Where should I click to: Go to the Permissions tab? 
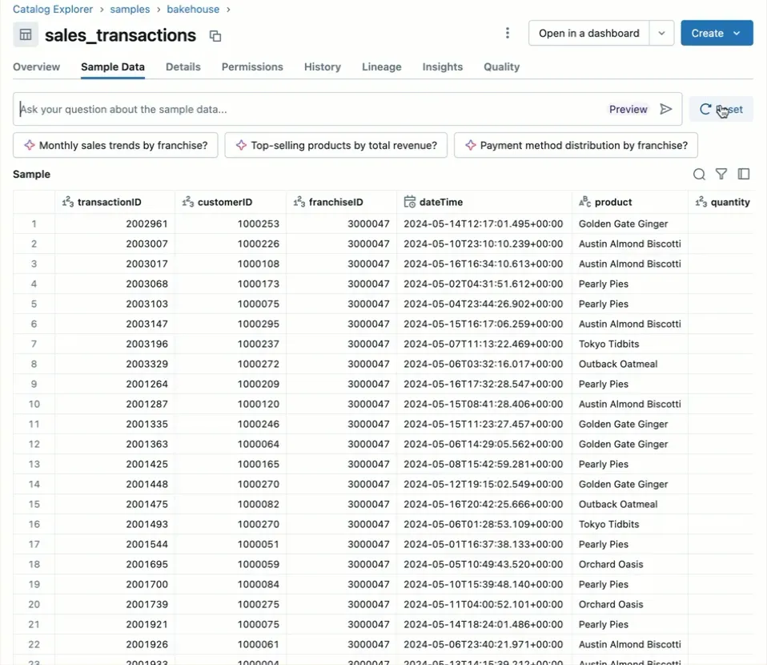click(x=252, y=66)
